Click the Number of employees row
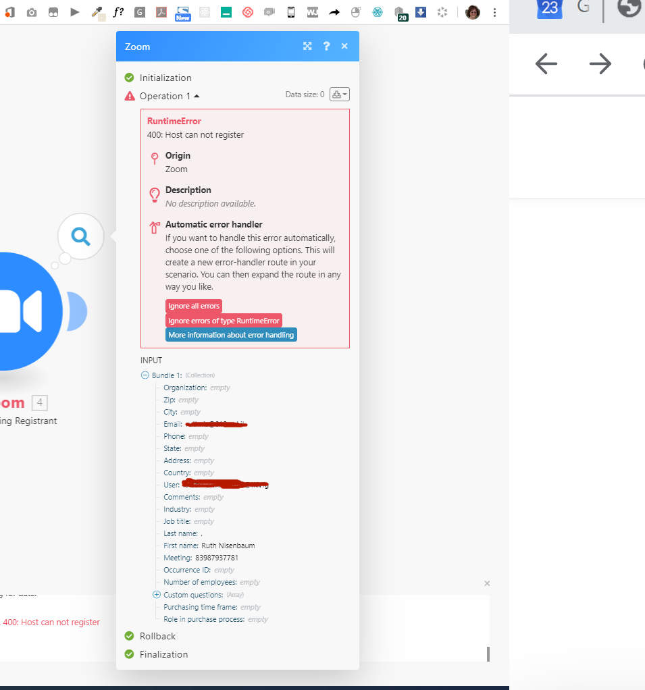This screenshot has width=645, height=690. click(x=212, y=582)
